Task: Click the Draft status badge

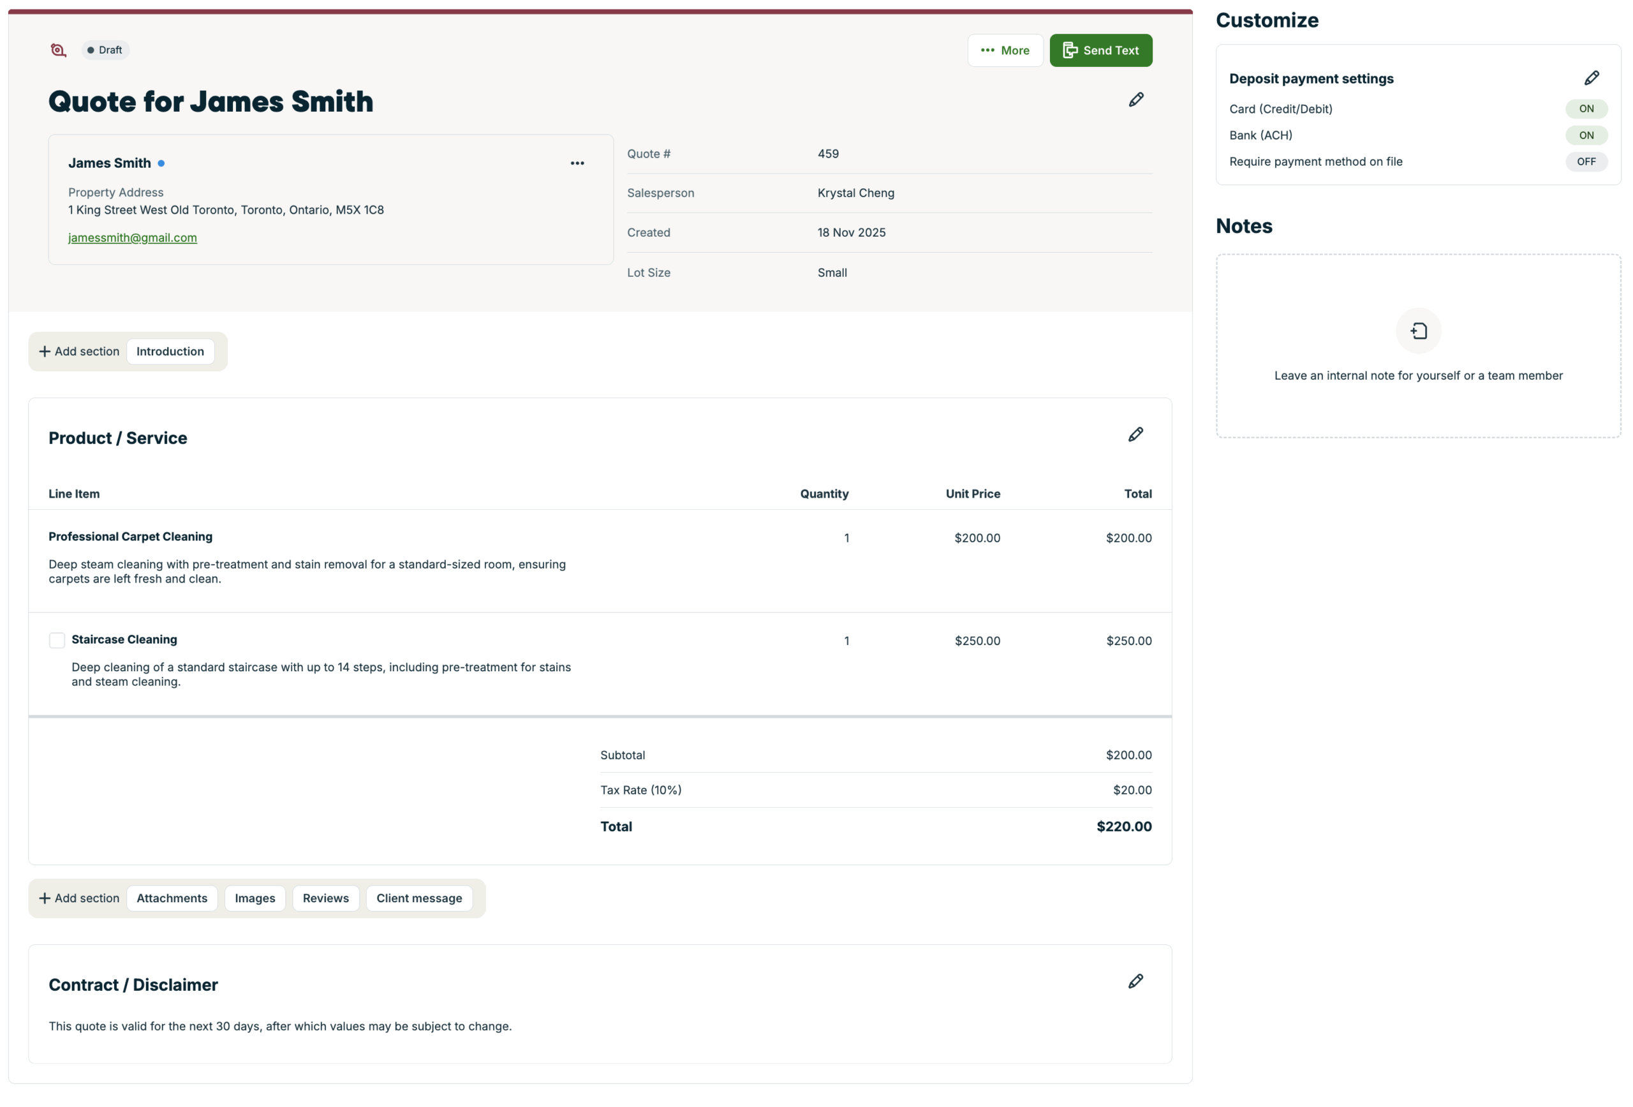Action: tap(105, 50)
